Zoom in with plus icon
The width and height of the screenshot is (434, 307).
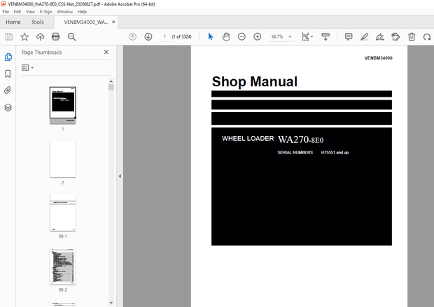[258, 36]
